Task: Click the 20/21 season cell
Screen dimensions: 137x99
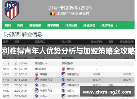Action: tap(6, 96)
